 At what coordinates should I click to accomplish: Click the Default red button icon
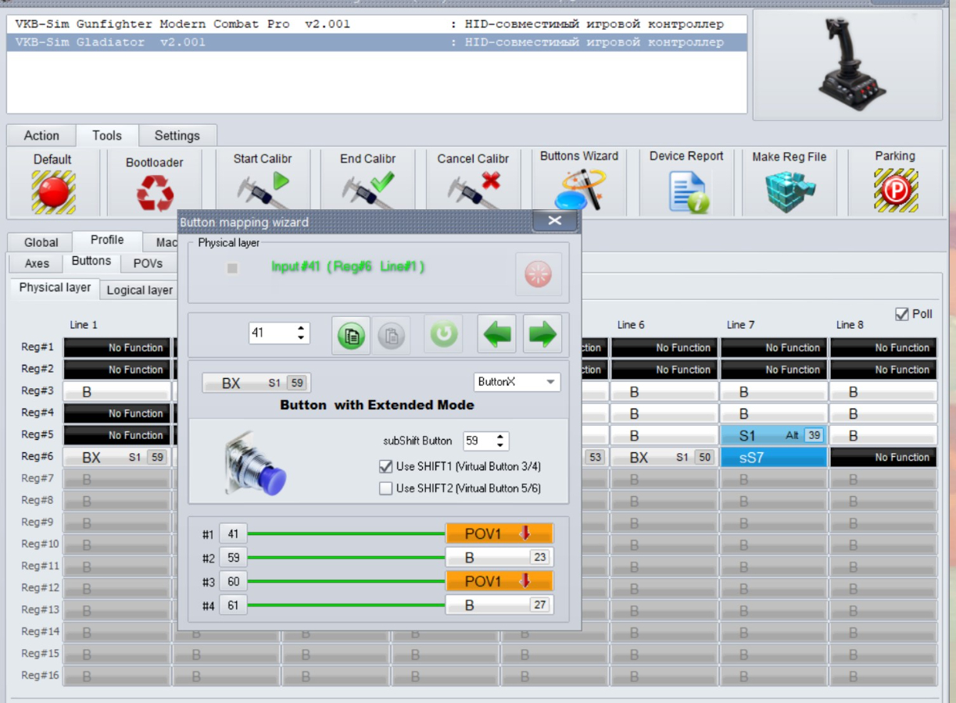(x=53, y=192)
